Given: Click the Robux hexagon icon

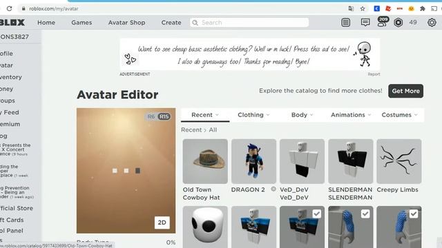Looking at the screenshot, I should tap(398, 23).
